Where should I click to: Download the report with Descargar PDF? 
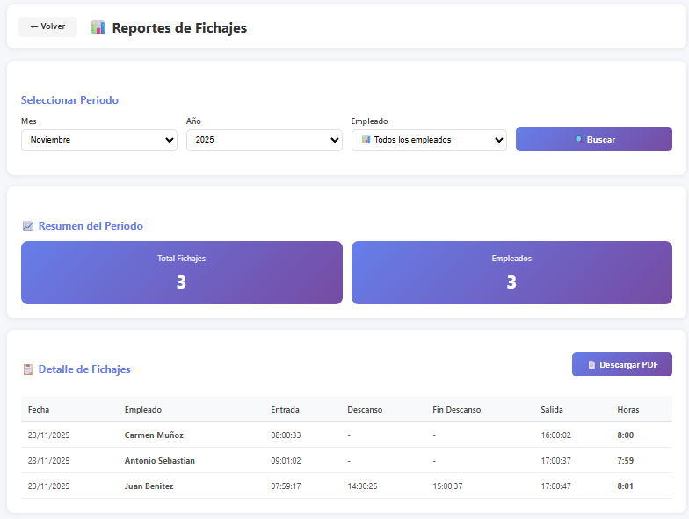click(621, 364)
